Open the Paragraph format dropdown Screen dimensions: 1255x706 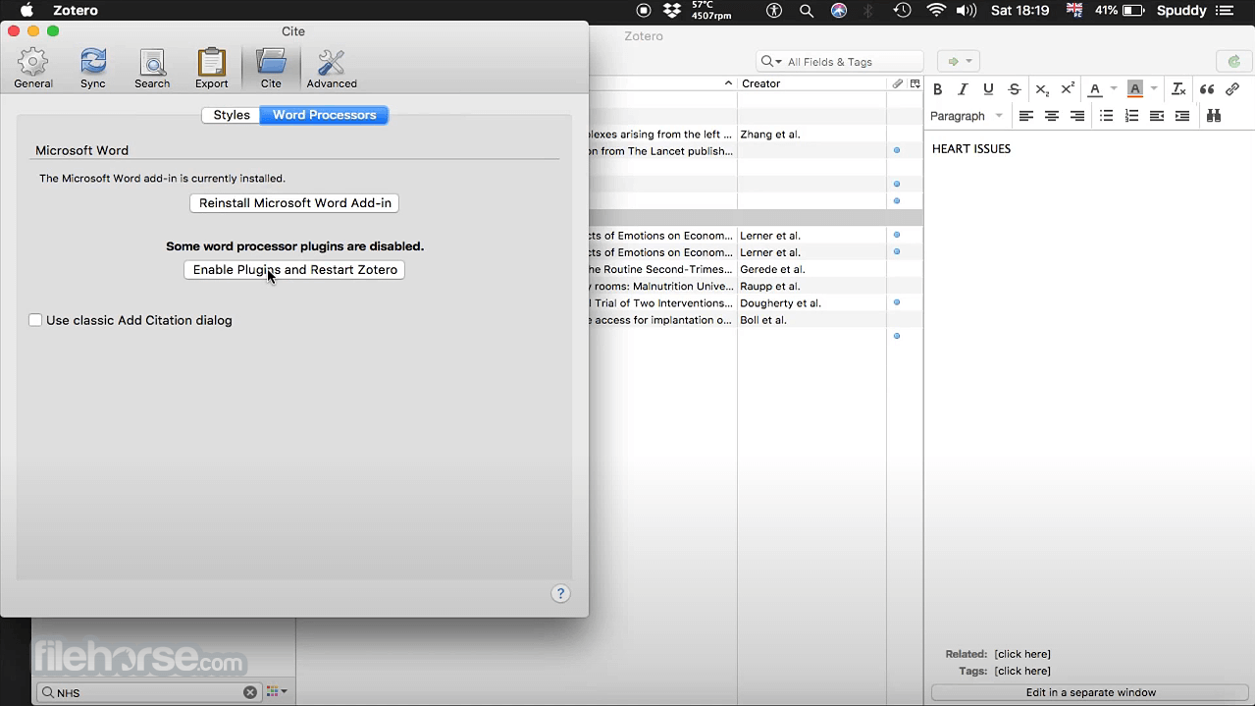click(967, 116)
